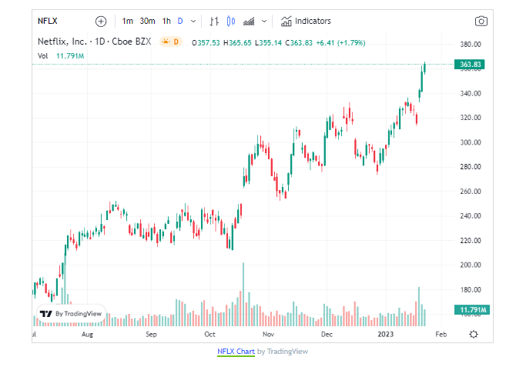Click the 380.00 price axis label
The height and width of the screenshot is (377, 516).
pyautogui.click(x=471, y=45)
